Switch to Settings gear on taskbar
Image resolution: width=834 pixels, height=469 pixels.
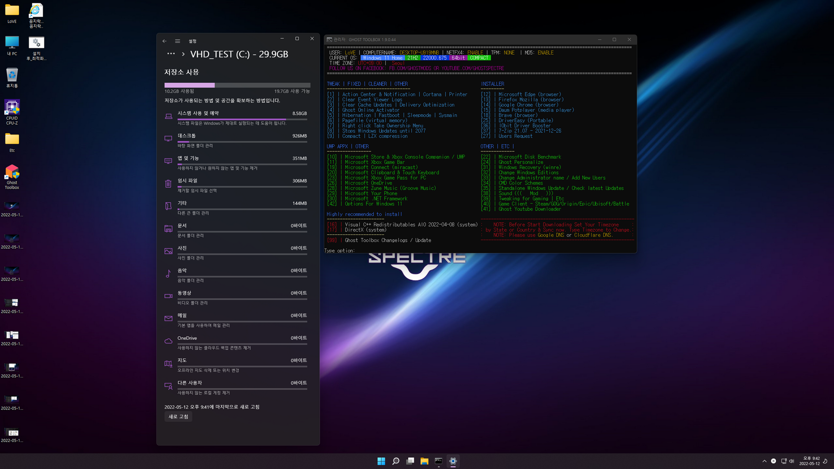[x=453, y=461]
